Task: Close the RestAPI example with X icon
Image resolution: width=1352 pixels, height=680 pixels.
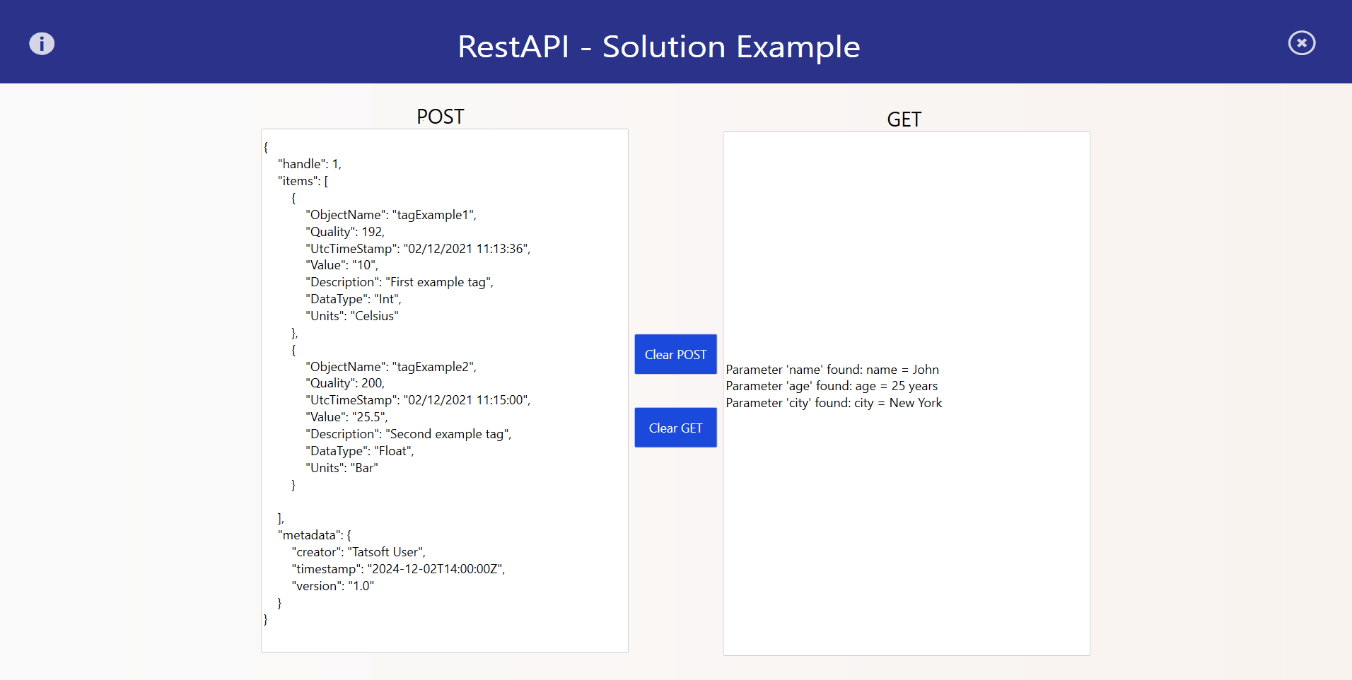Action: click(1301, 43)
